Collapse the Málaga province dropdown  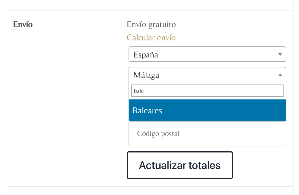click(x=207, y=75)
